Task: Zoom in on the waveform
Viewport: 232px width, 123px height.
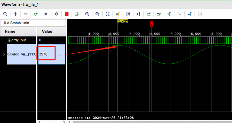Action: pyautogui.click(x=87, y=14)
